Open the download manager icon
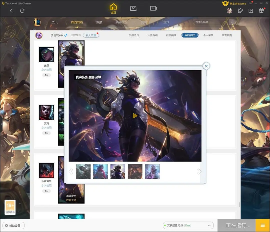Screen dimensions: 270x232 (251, 11)
